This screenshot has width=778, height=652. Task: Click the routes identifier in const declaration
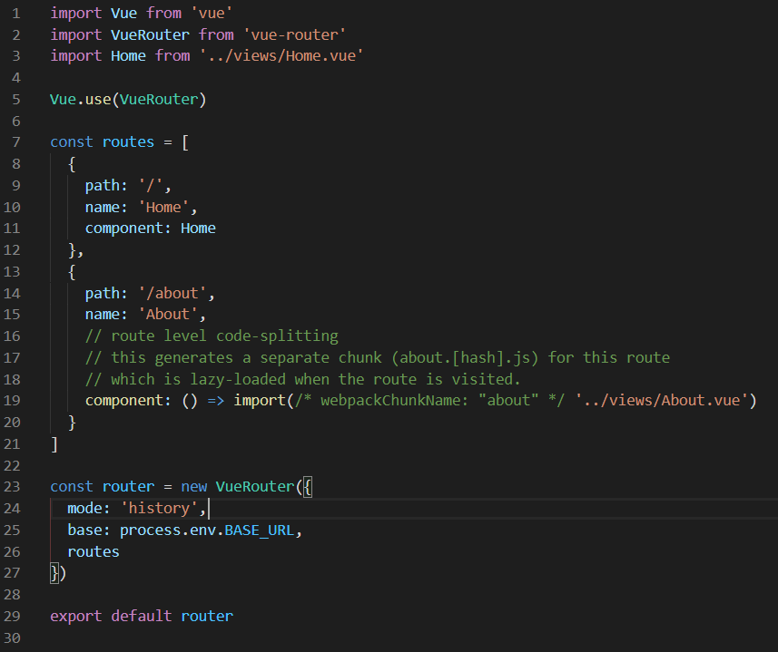128,142
